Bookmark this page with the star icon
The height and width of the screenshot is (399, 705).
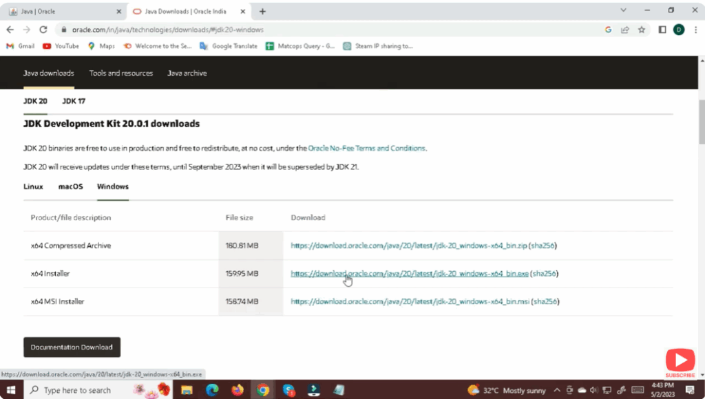(642, 30)
